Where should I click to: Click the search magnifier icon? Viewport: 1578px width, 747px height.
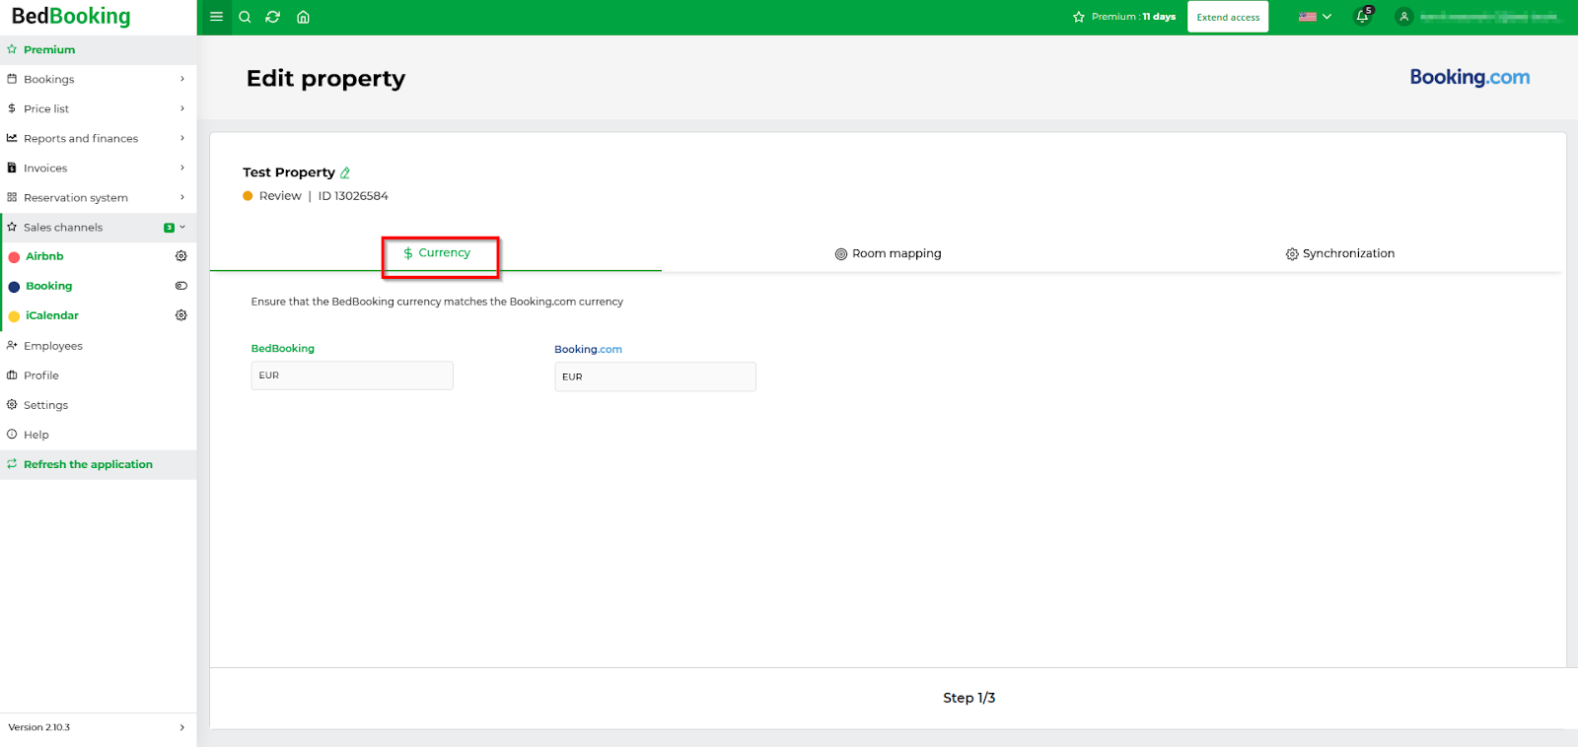pyautogui.click(x=245, y=17)
